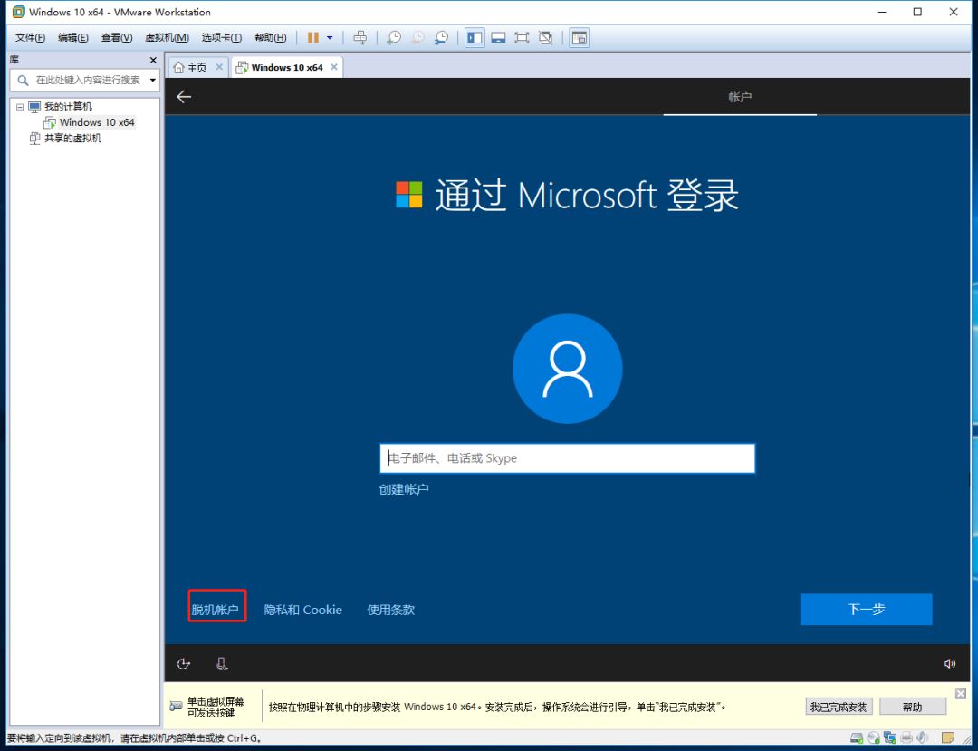
Task: Open the Ease of Access icon in setup
Action: [x=183, y=664]
